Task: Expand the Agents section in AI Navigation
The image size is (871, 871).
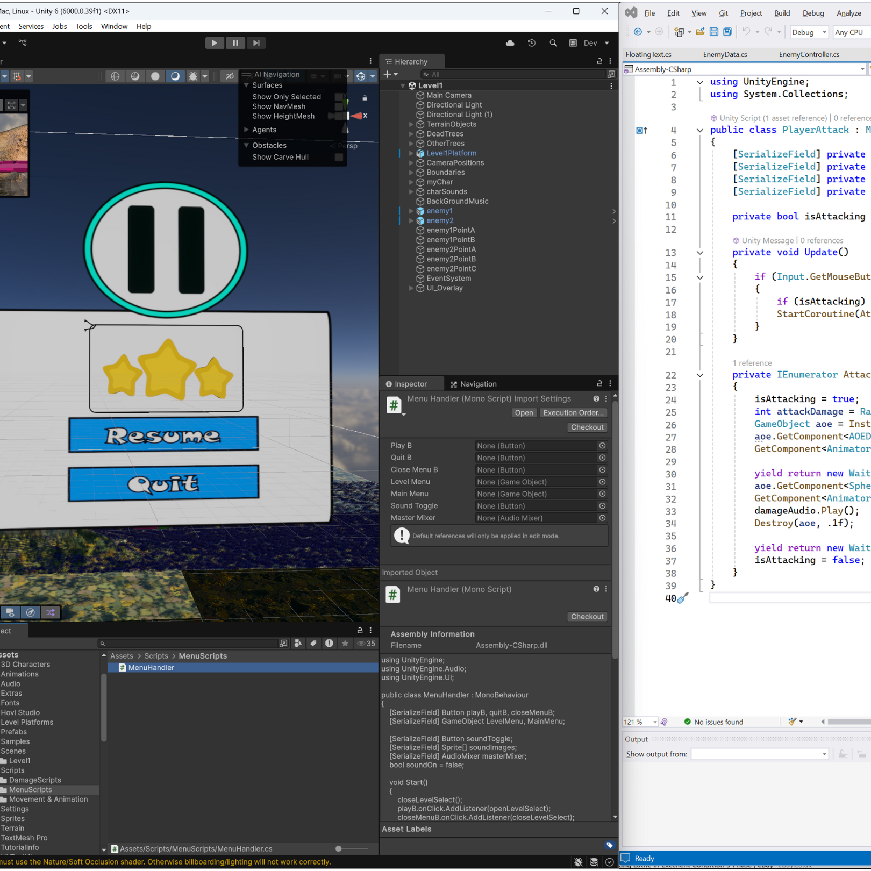Action: pyautogui.click(x=247, y=130)
